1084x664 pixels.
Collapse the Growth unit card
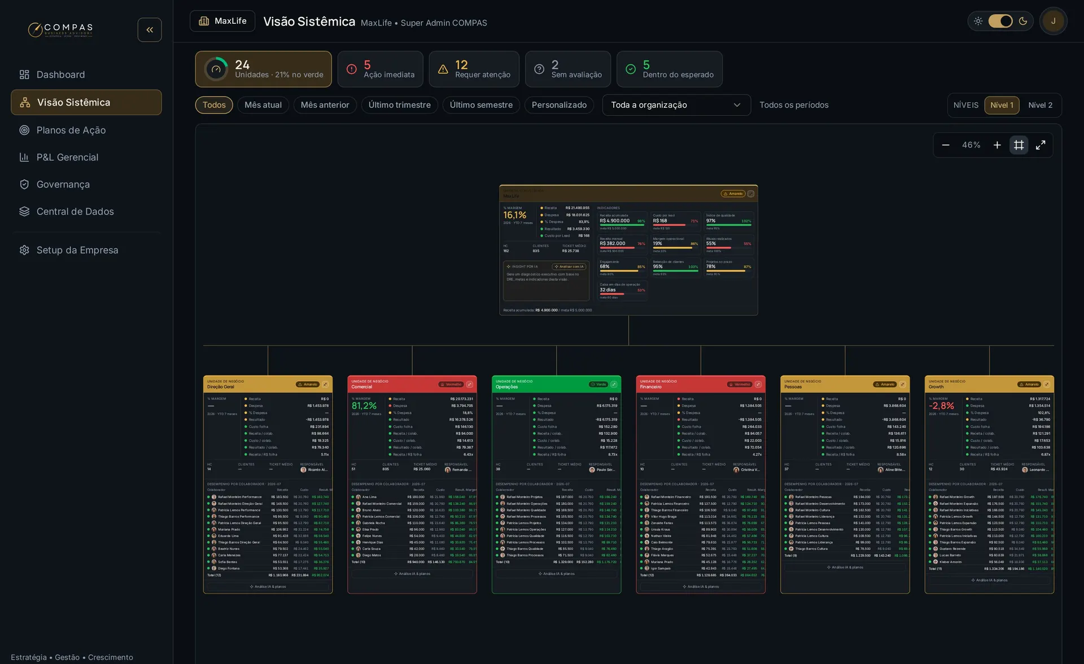click(x=1047, y=385)
